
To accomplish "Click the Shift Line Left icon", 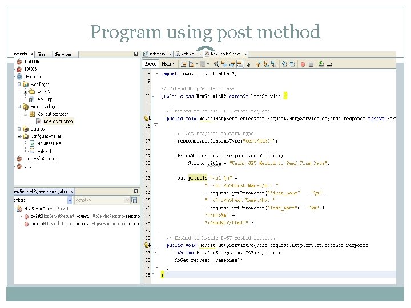I will pyautogui.click(x=285, y=64).
